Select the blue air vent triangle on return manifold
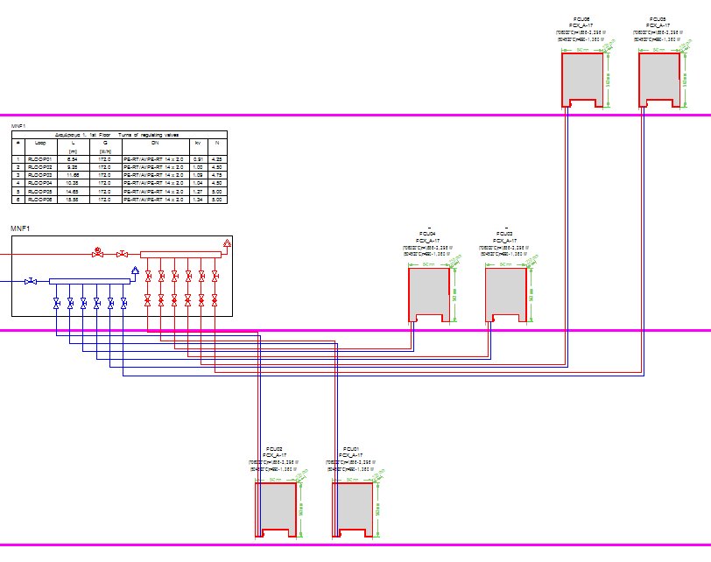The height and width of the screenshot is (562, 711). (x=135, y=270)
